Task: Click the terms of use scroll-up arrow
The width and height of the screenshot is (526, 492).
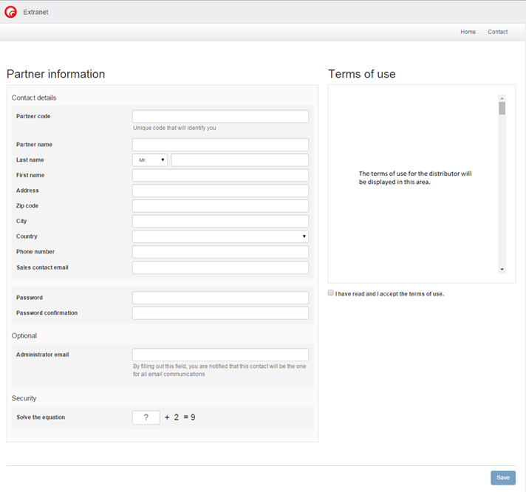Action: 502,98
